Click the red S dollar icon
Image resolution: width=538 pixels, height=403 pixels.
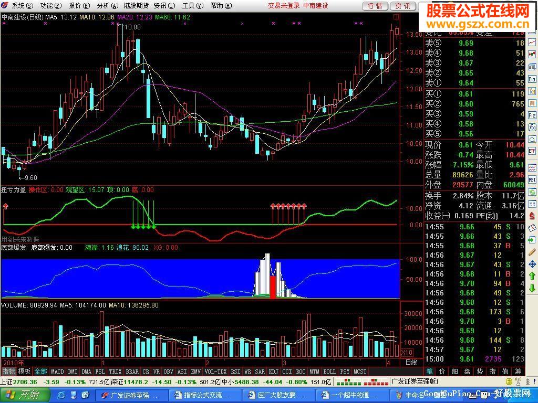click(x=532, y=216)
